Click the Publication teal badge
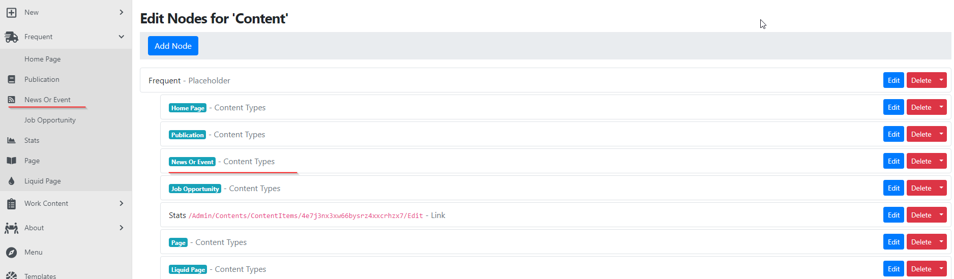 (x=187, y=135)
